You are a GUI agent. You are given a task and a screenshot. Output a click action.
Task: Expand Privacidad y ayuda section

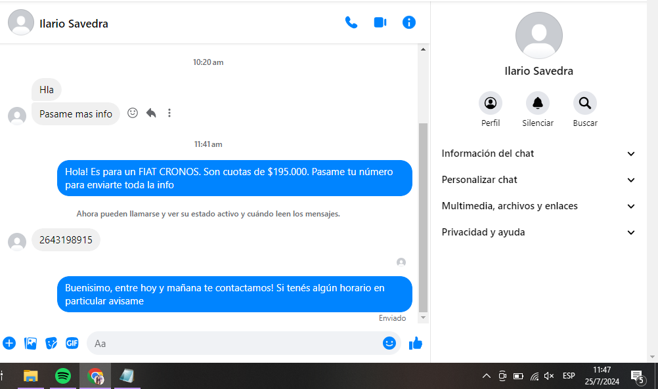coord(538,232)
